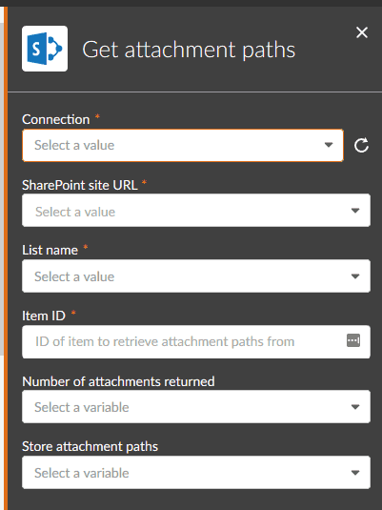Image resolution: width=382 pixels, height=510 pixels.
Task: Open the Item ID insert variable button
Action: point(353,340)
